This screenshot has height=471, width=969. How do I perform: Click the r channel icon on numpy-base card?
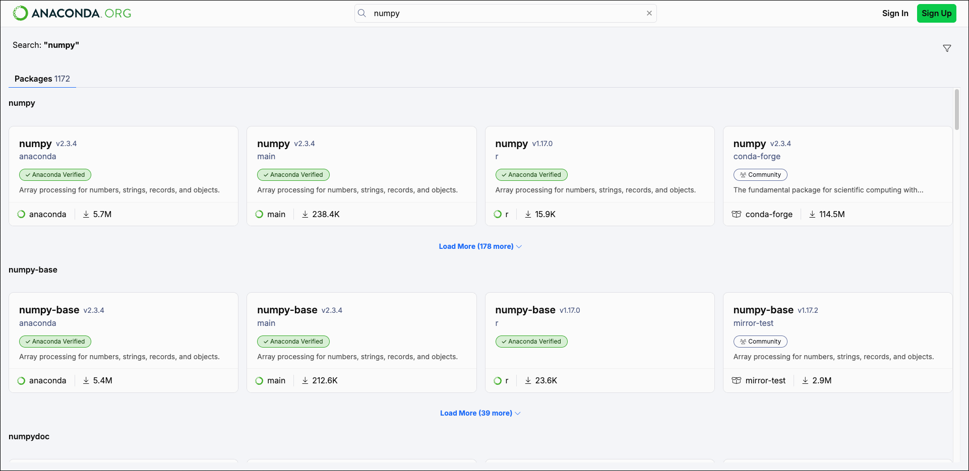pyautogui.click(x=497, y=380)
